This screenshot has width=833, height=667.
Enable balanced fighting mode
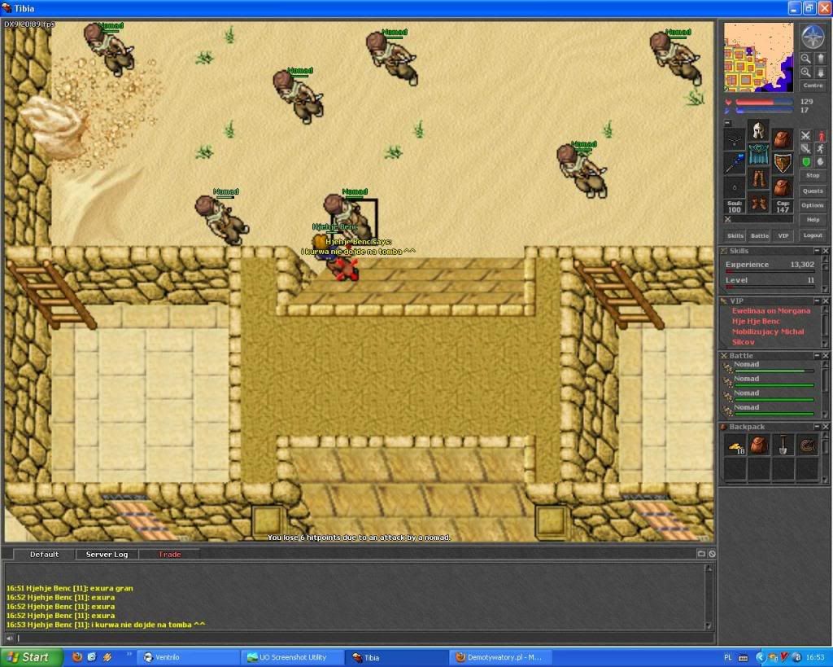tap(806, 149)
